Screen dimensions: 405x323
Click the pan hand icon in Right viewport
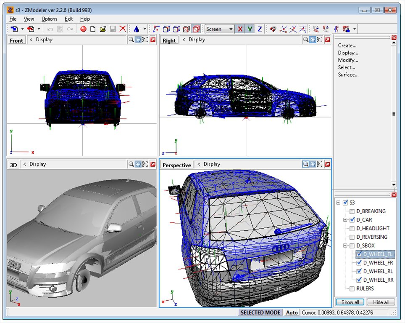(313, 40)
